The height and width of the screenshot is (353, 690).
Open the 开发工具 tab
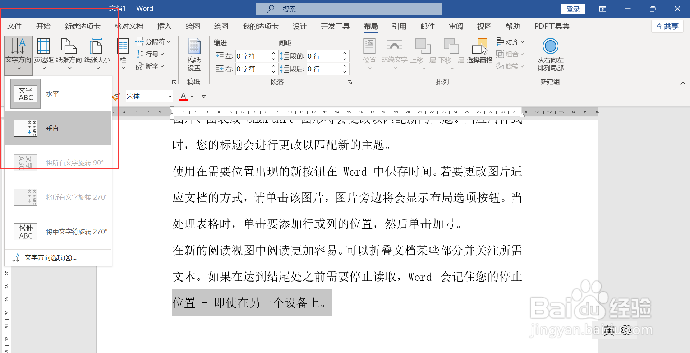pyautogui.click(x=335, y=26)
